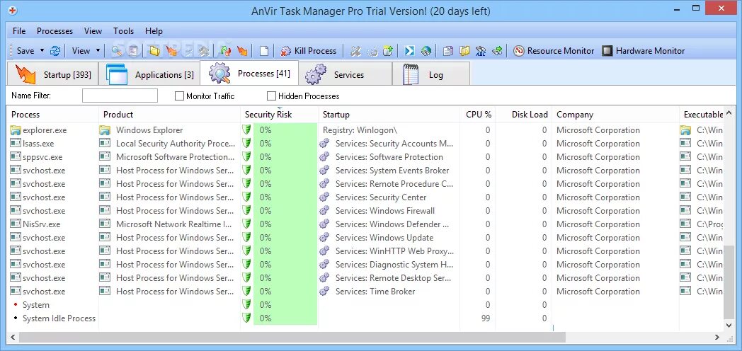Toggle the Hidden Processes checkbox
The height and width of the screenshot is (351, 742).
point(271,96)
